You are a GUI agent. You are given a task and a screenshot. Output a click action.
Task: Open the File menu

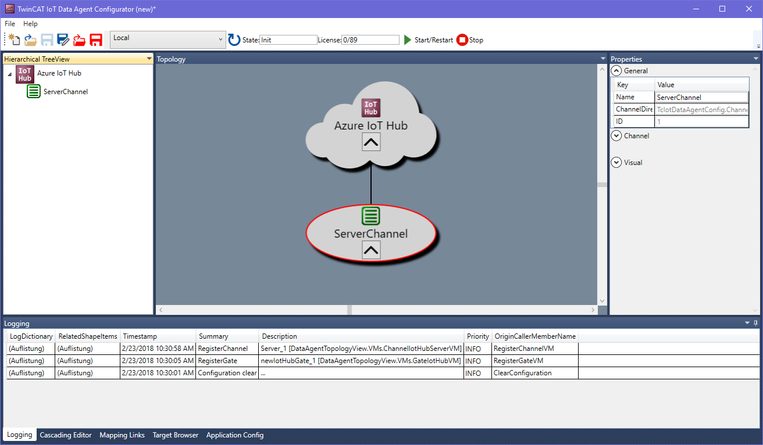(x=10, y=24)
